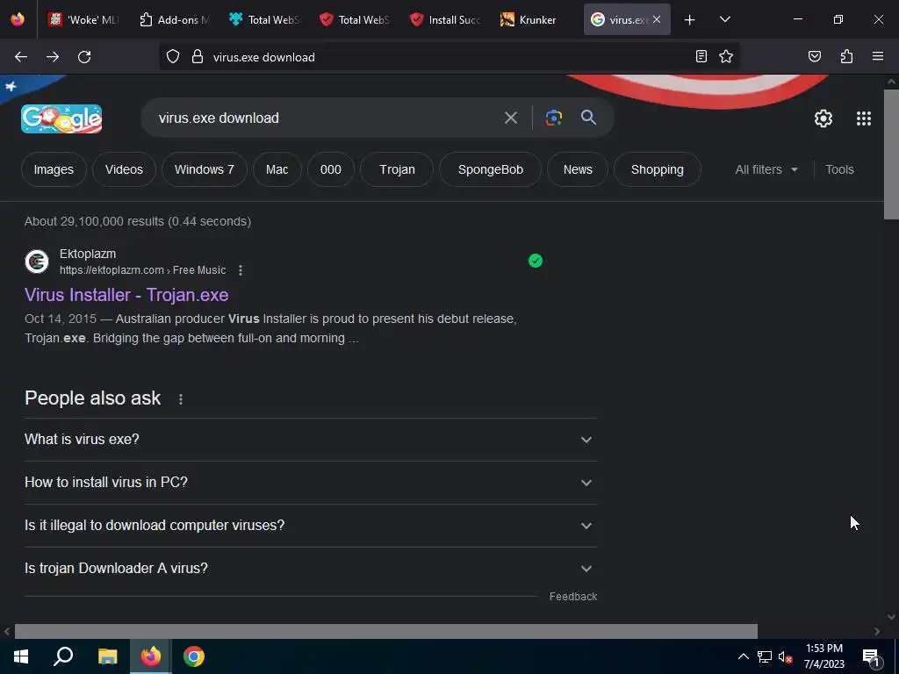Viewport: 899px width, 674px height.
Task: Expand 'Is trojan Downloader A virus?' question
Action: pos(310,569)
